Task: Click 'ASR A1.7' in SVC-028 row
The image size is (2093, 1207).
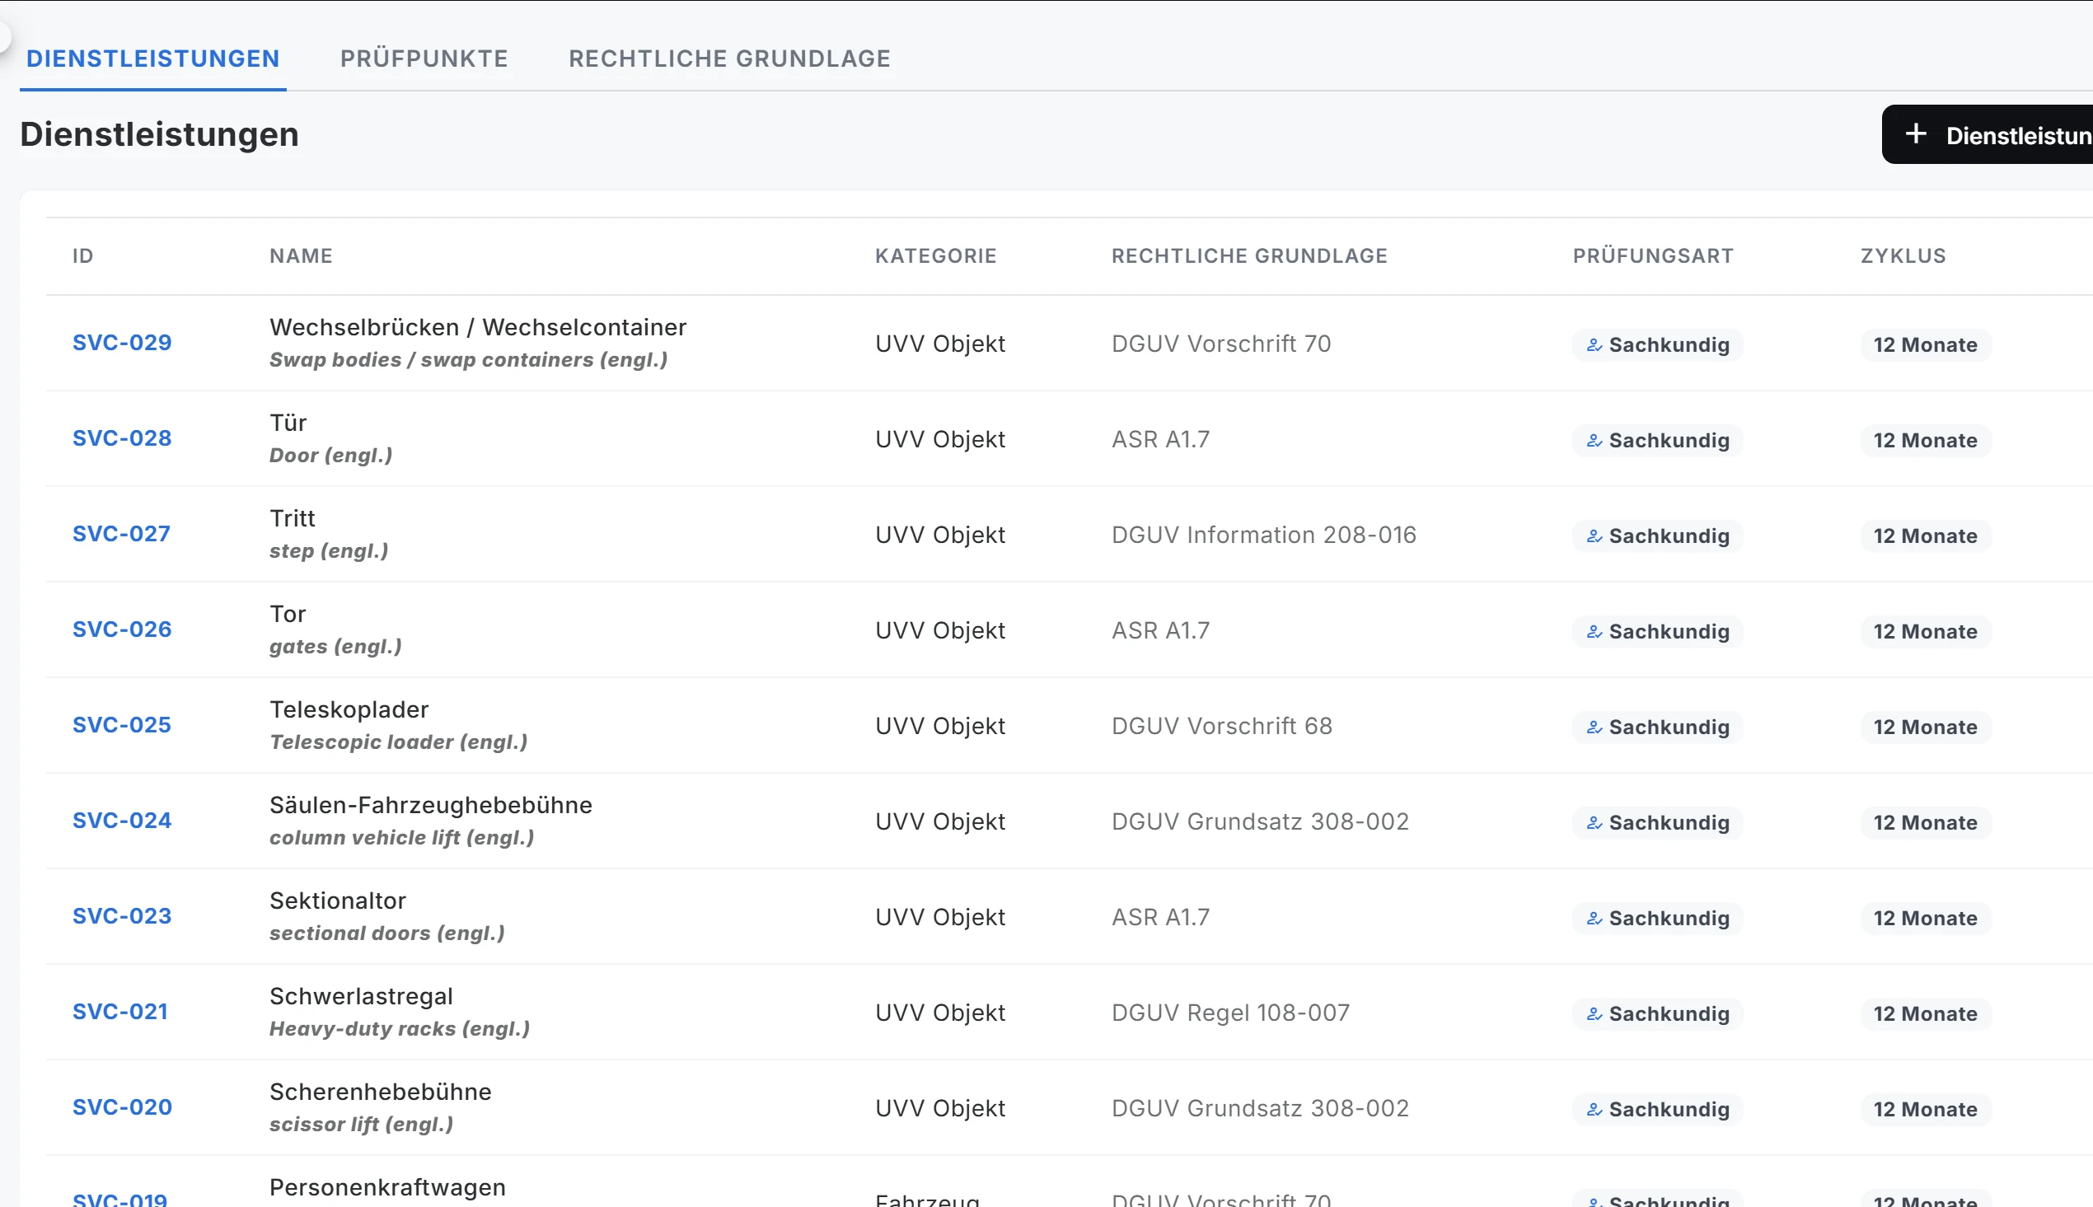Action: tap(1160, 439)
